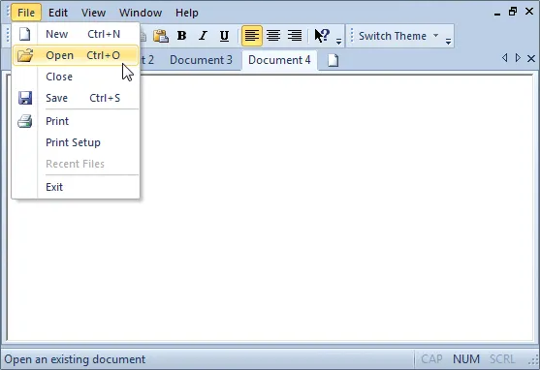The width and height of the screenshot is (540, 370).
Task: Close the active document tab with X
Action: tap(531, 58)
